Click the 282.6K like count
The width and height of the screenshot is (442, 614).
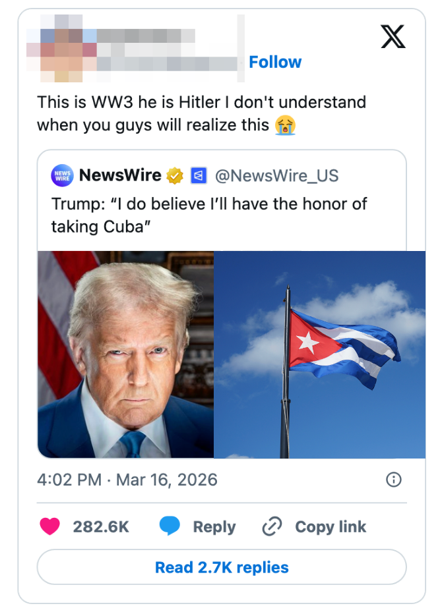pos(101,526)
